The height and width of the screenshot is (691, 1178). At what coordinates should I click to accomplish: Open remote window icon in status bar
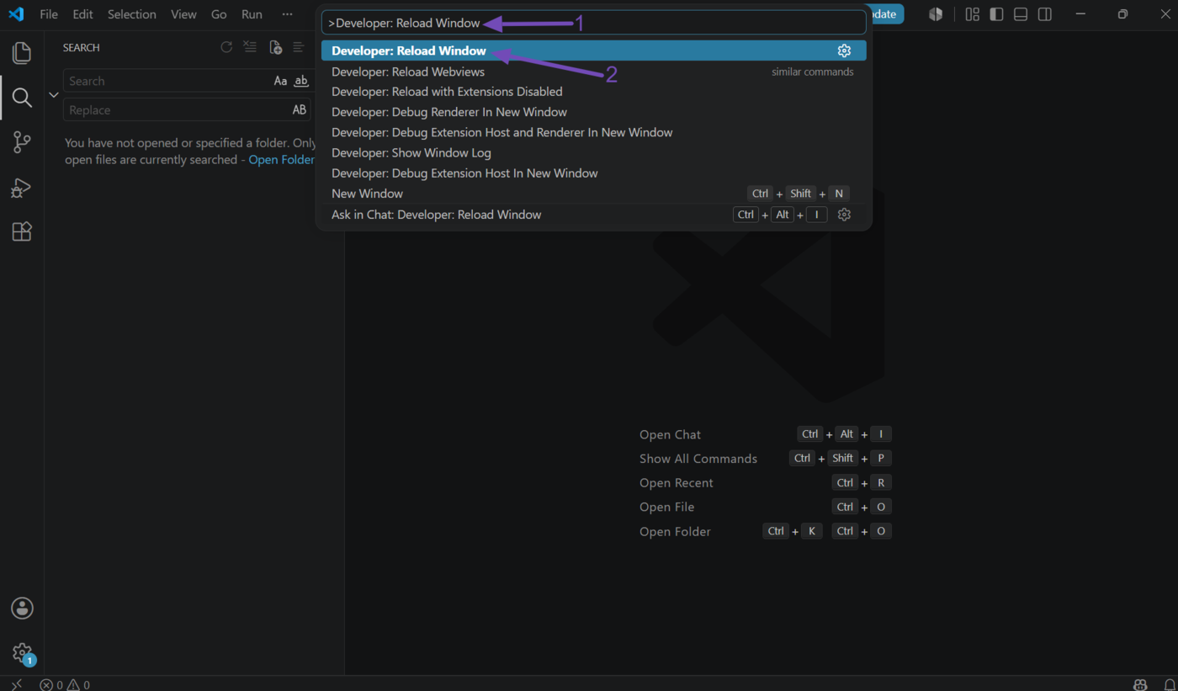point(17,684)
